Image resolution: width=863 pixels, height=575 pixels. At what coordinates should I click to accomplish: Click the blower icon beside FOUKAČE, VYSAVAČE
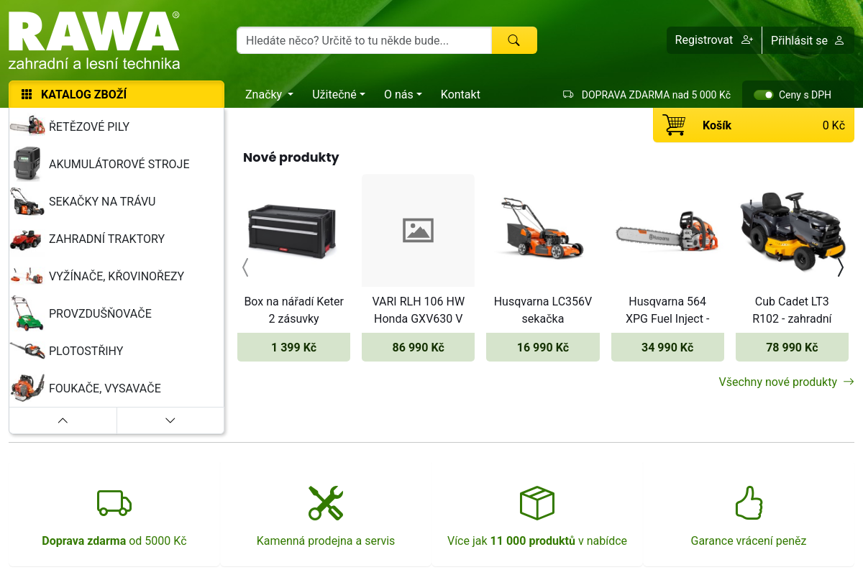click(27, 388)
